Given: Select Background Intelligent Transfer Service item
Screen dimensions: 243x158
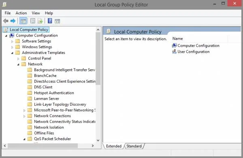Looking at the screenshot, I should click(x=64, y=70).
